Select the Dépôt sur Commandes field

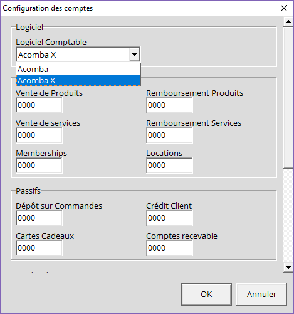click(39, 218)
